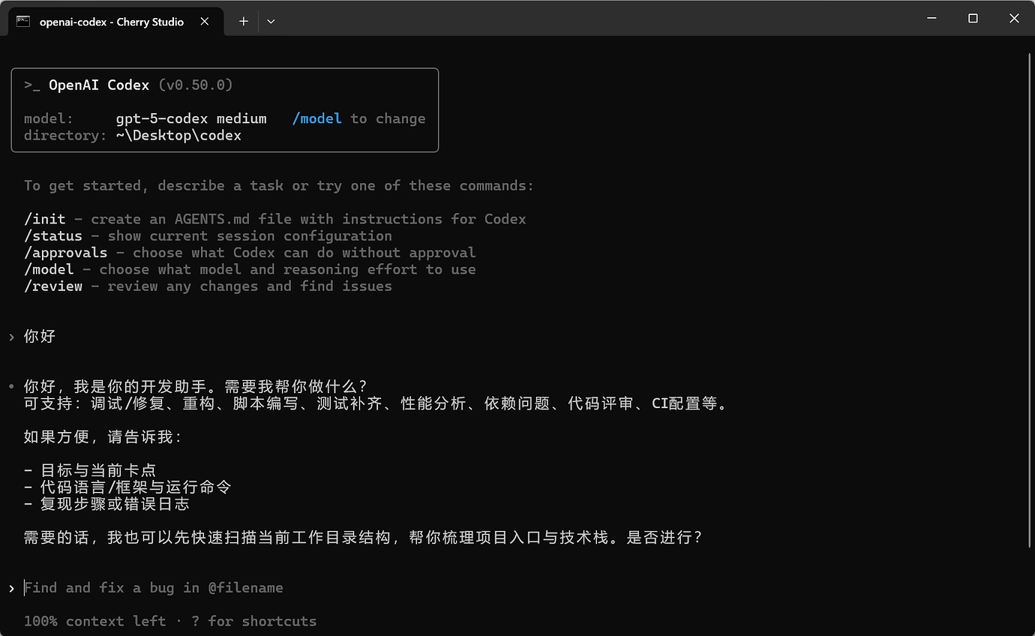Minimize the terminal window
1035x636 pixels.
tap(931, 19)
